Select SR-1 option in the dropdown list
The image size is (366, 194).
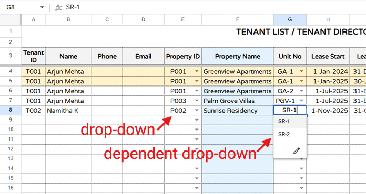tap(290, 122)
